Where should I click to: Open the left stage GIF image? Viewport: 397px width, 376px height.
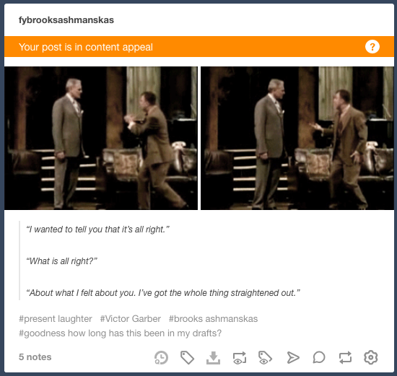[x=101, y=139]
